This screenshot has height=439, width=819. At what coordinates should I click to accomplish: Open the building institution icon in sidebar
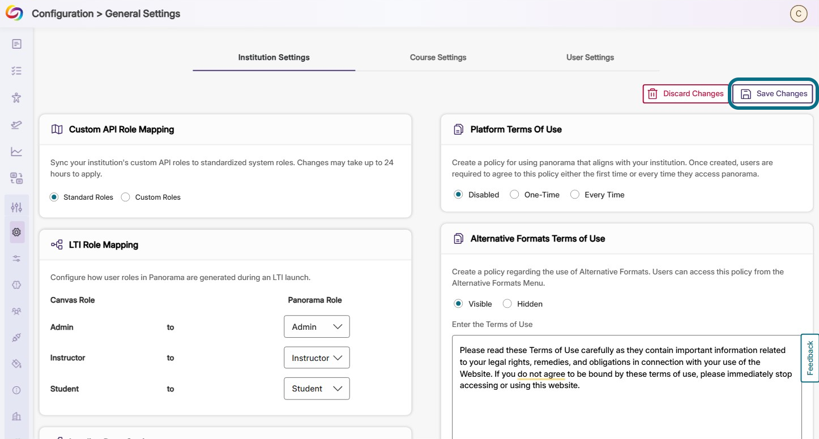pos(16,416)
